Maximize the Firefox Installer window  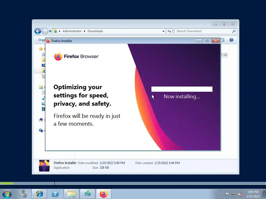coord(207,41)
